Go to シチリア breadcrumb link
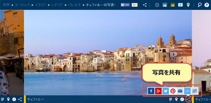This screenshot has height=103, width=211. (x=57, y=5)
